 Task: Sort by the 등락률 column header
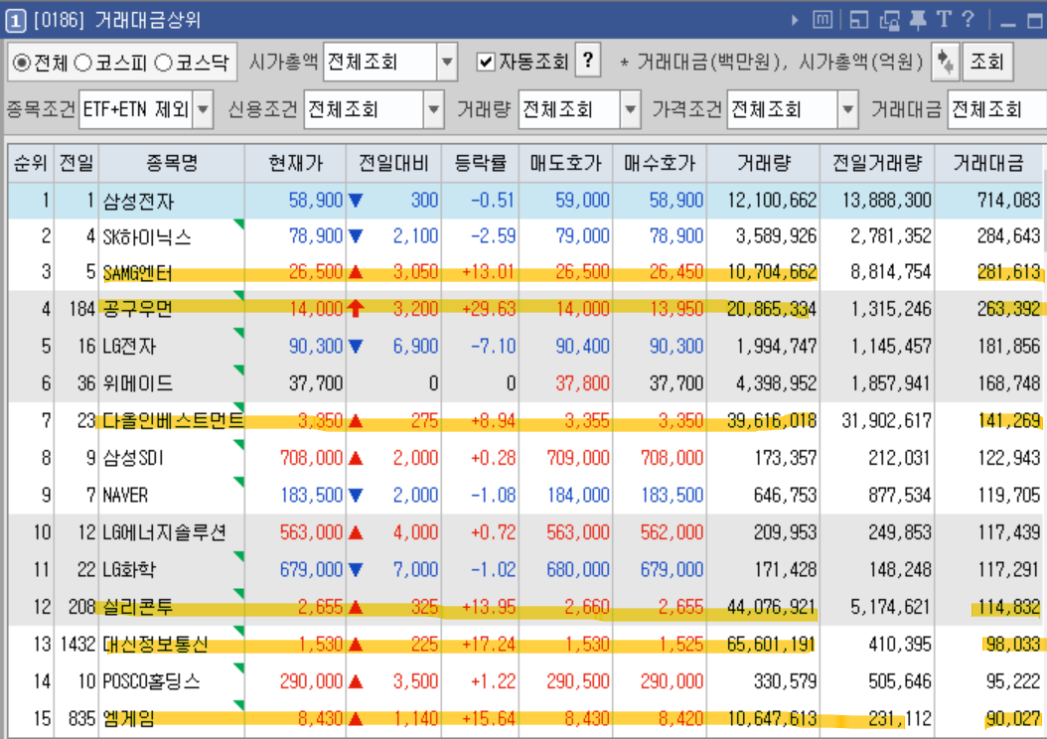480,163
